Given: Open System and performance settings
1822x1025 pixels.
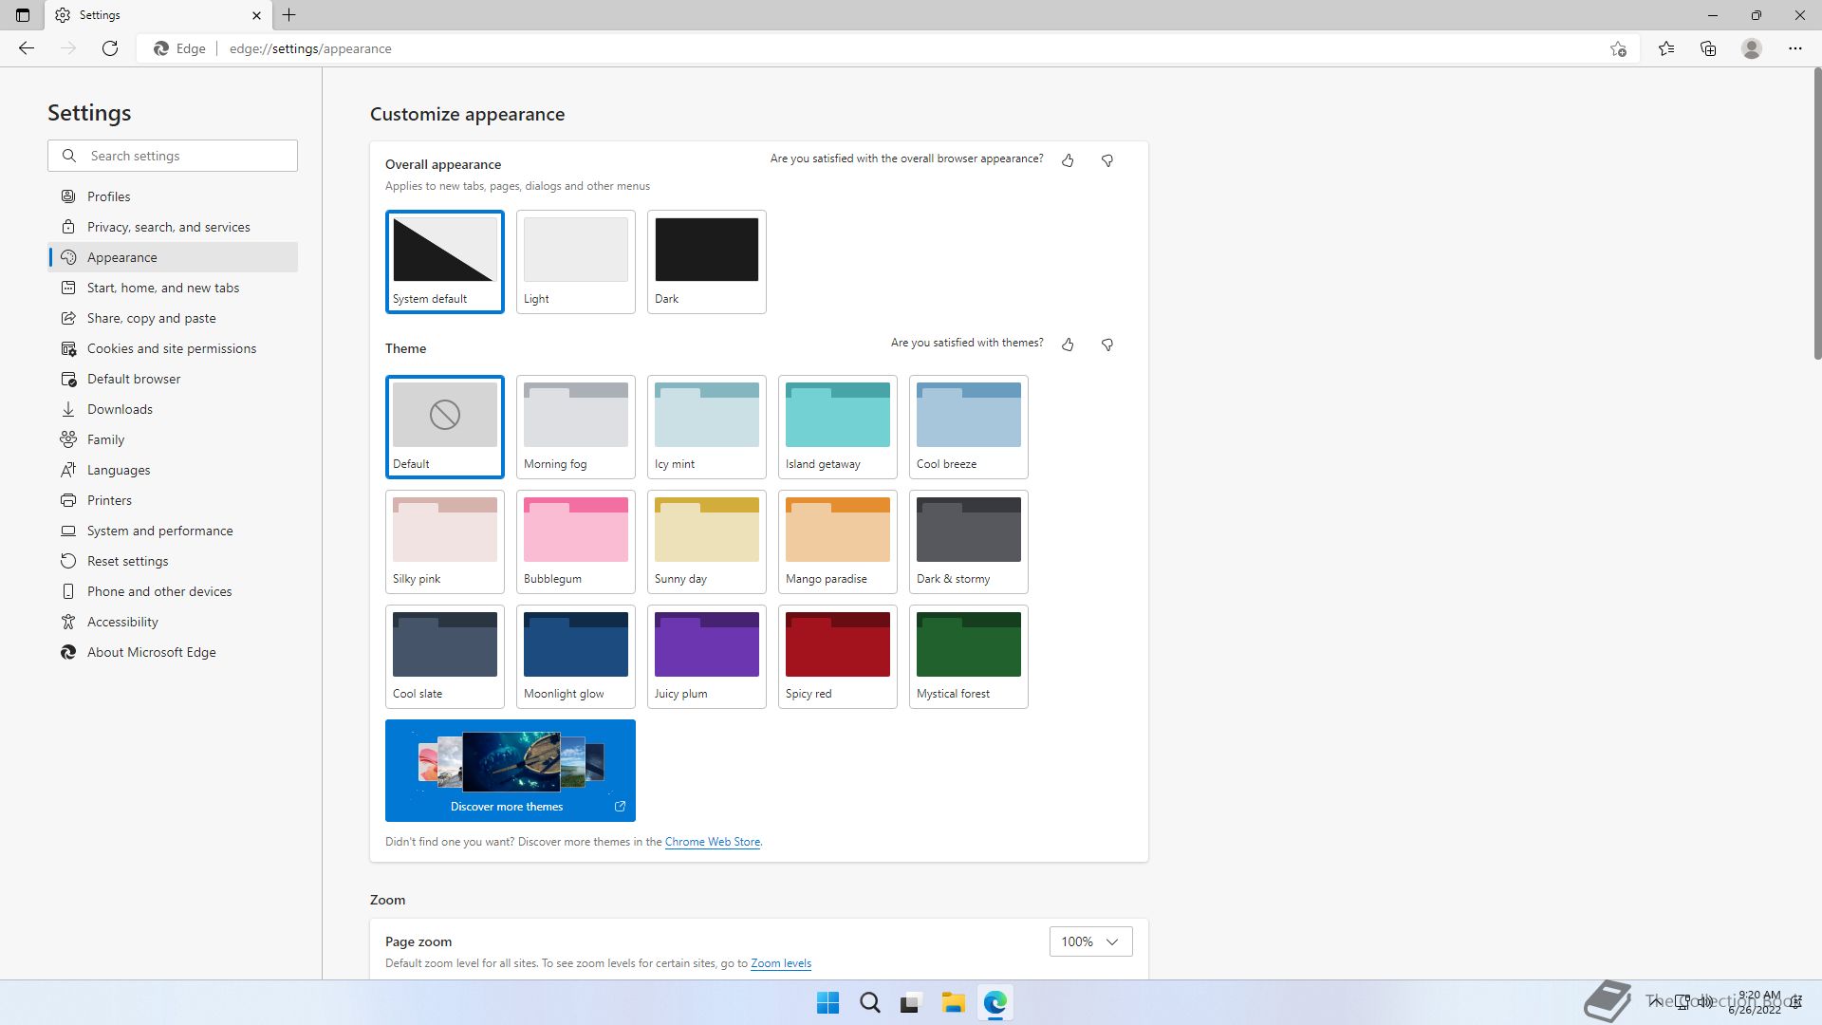Looking at the screenshot, I should (159, 531).
